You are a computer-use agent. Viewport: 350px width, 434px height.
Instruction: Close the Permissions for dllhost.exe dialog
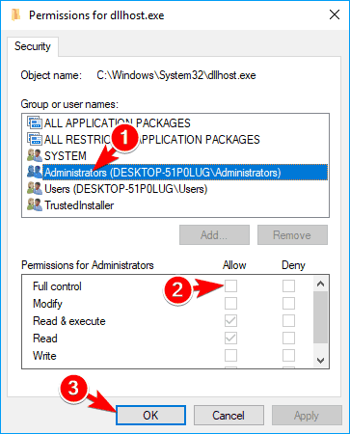pos(335,14)
